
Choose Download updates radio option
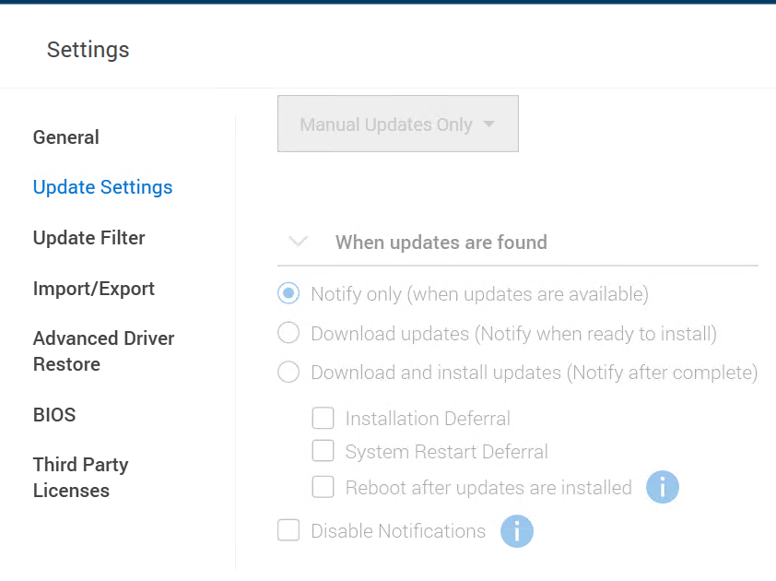(x=288, y=333)
